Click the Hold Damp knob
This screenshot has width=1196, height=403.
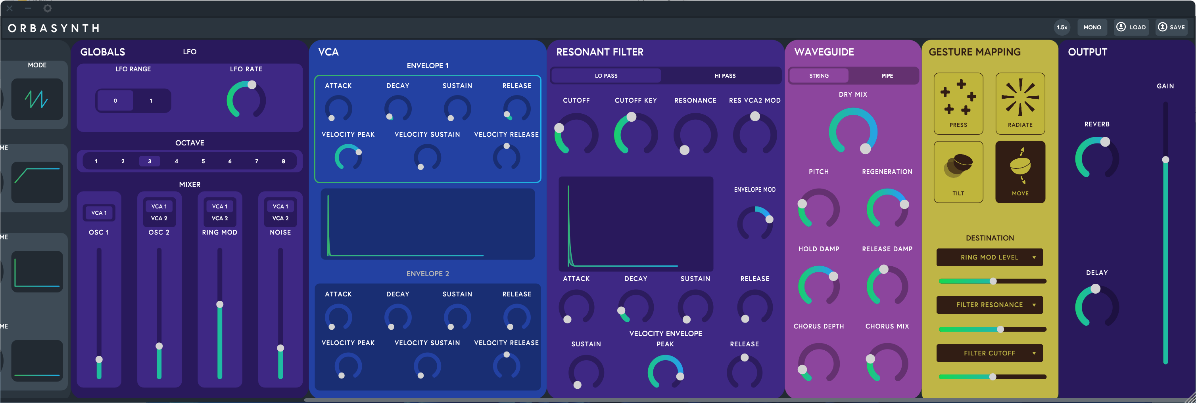click(x=818, y=286)
